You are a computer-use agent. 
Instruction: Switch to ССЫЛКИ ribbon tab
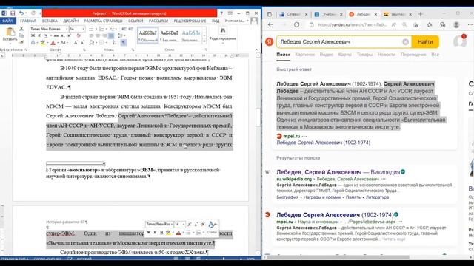point(136,21)
